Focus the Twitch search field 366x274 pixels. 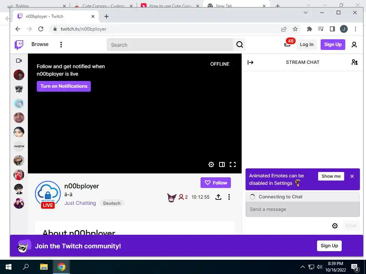click(170, 45)
